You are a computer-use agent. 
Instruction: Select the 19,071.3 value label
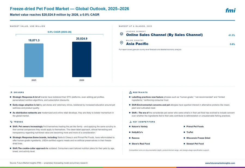[x=34, y=40]
